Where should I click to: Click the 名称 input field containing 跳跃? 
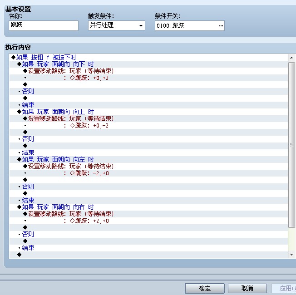coord(44,25)
